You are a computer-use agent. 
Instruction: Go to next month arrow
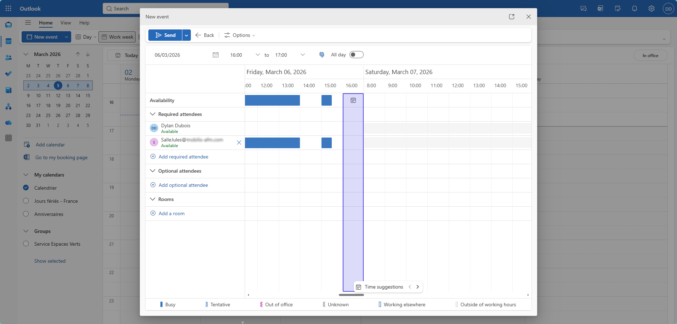(x=88, y=54)
